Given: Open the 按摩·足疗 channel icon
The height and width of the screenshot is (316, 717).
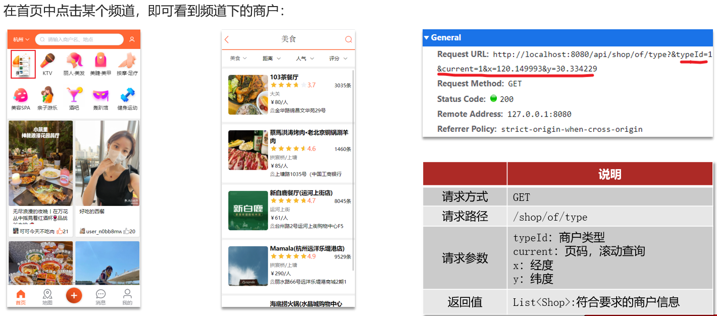Looking at the screenshot, I should 127,61.
